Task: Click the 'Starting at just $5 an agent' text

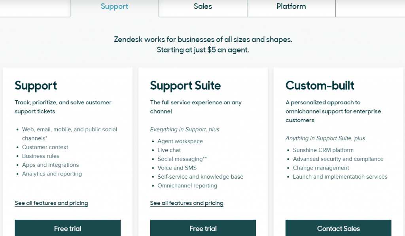Action: point(203,50)
